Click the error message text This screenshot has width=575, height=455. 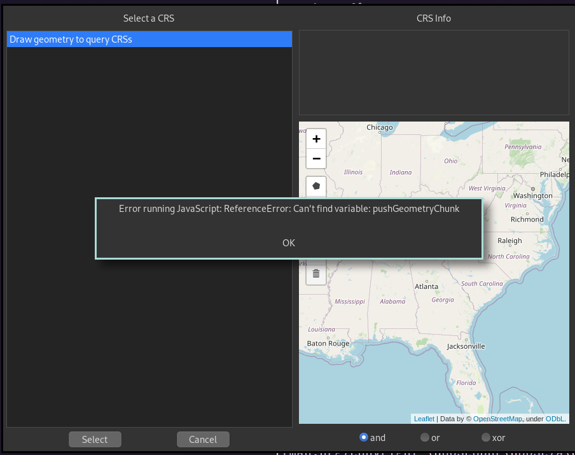pos(289,209)
